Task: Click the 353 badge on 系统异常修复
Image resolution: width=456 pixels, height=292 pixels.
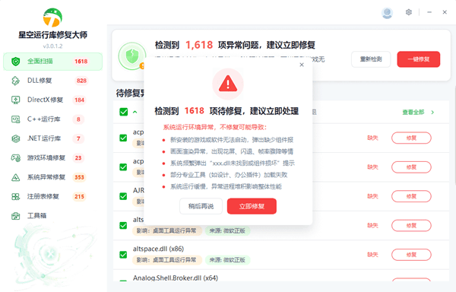Action: 79,177
